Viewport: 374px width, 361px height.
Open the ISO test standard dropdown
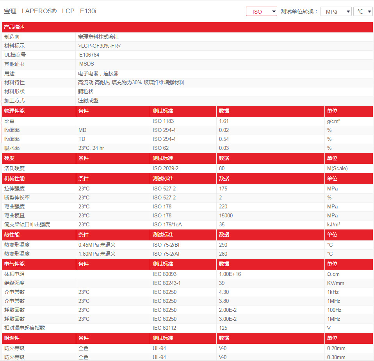(261, 11)
